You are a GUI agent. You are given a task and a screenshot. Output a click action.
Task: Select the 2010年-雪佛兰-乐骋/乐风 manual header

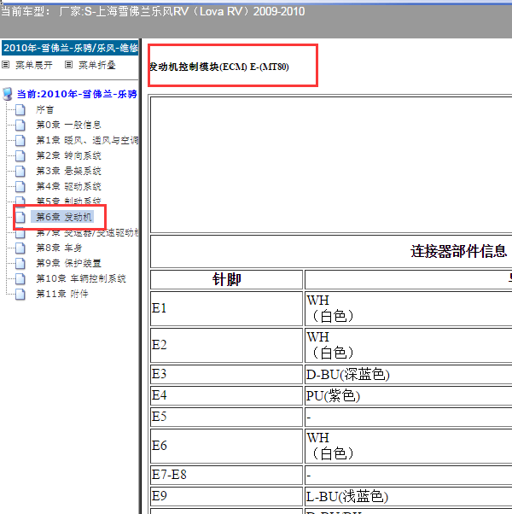point(70,48)
